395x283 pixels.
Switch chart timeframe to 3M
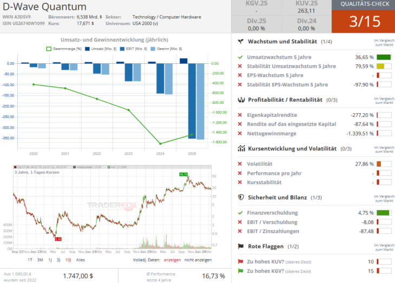40,260
